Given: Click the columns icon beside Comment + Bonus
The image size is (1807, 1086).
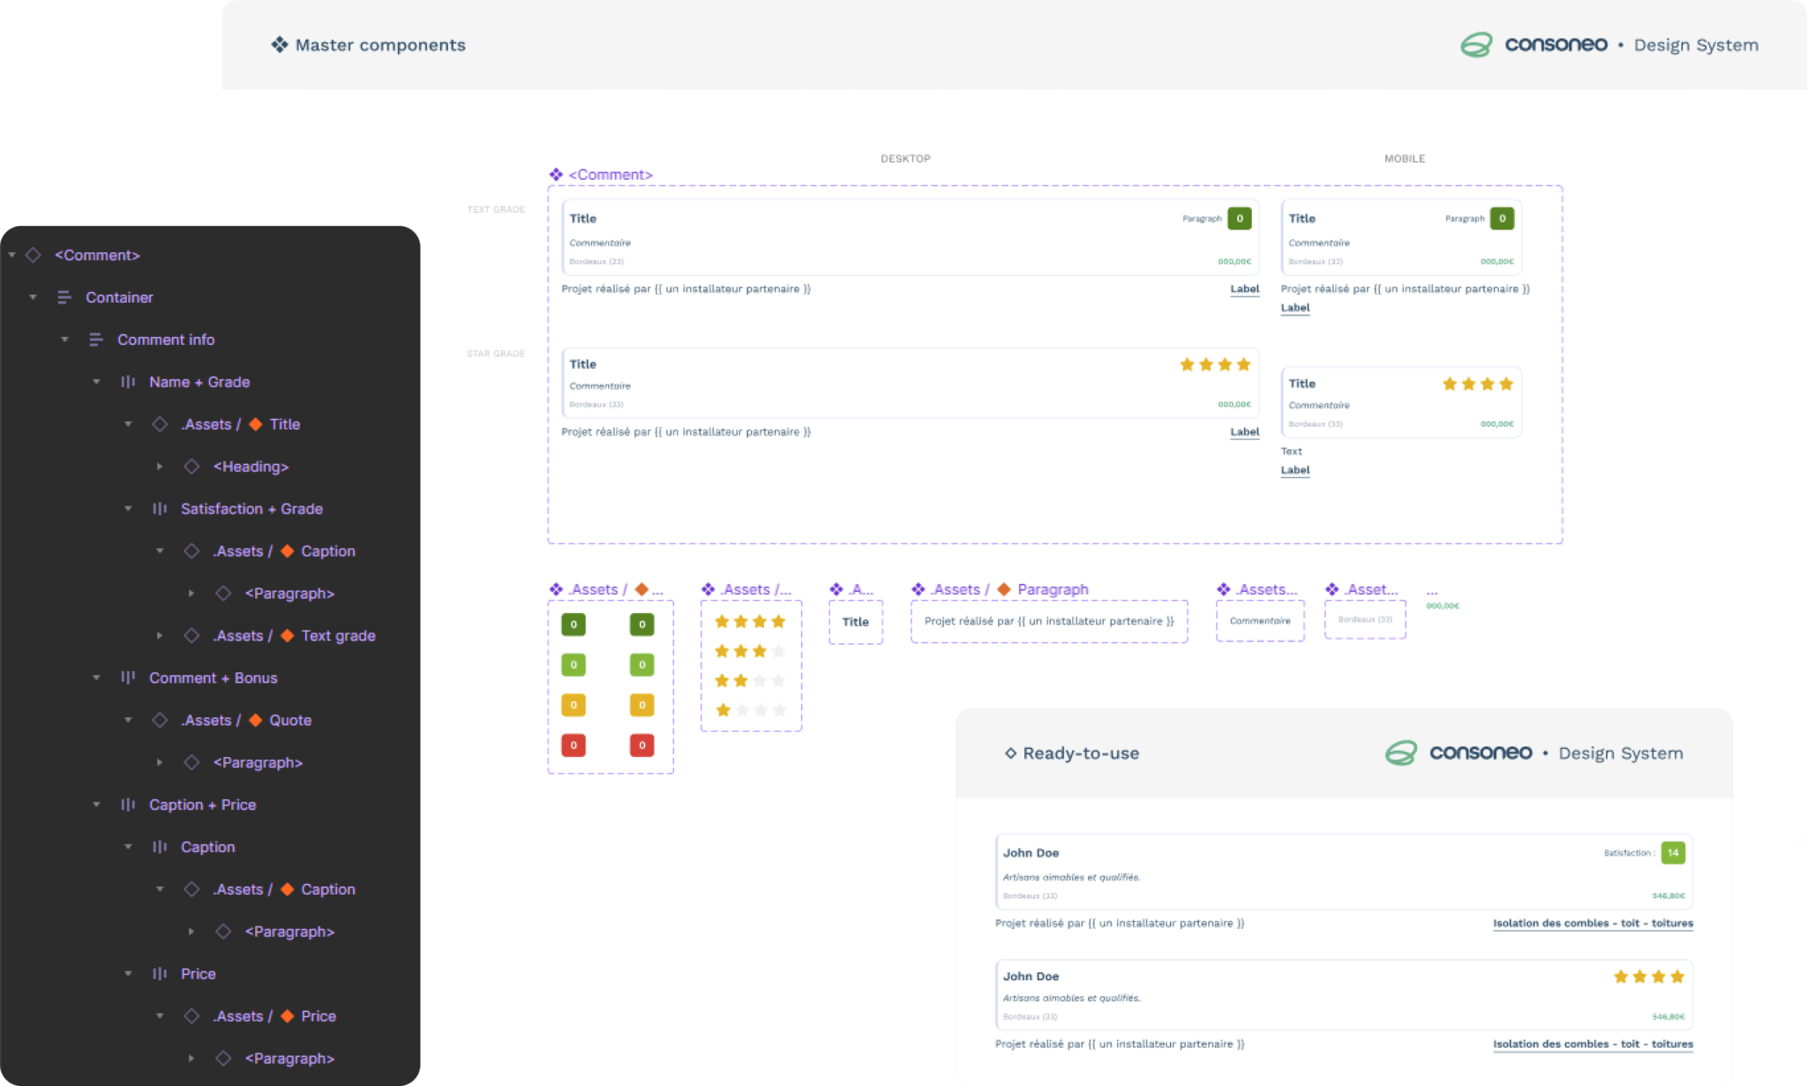Looking at the screenshot, I should (128, 678).
